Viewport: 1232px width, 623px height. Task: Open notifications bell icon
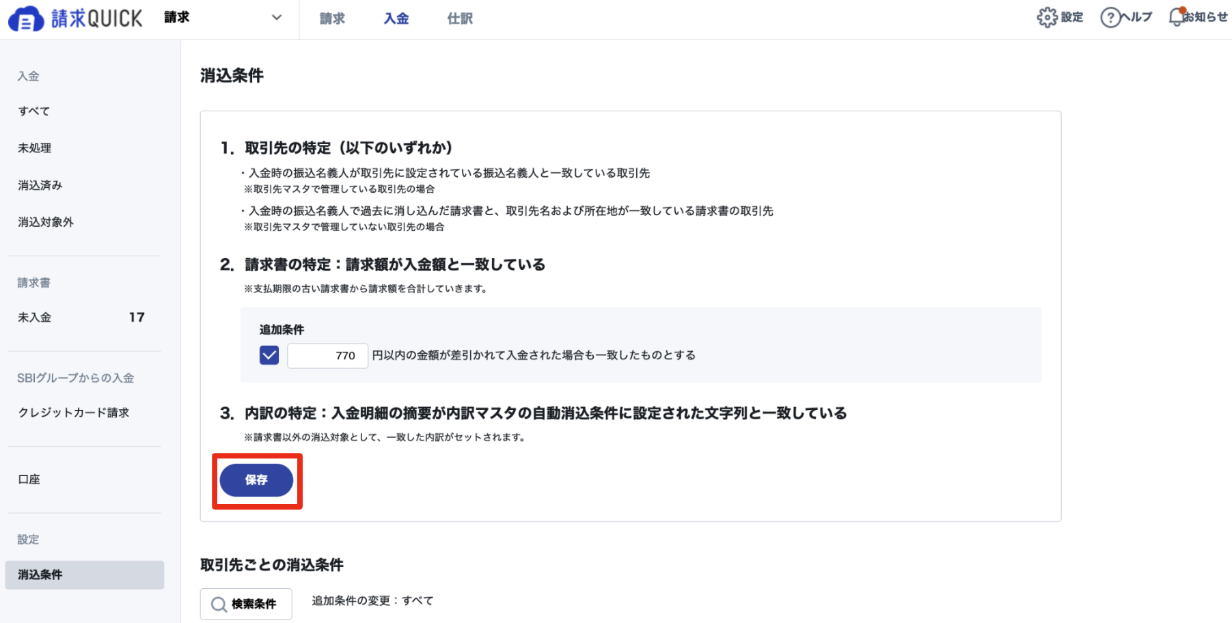coord(1176,18)
